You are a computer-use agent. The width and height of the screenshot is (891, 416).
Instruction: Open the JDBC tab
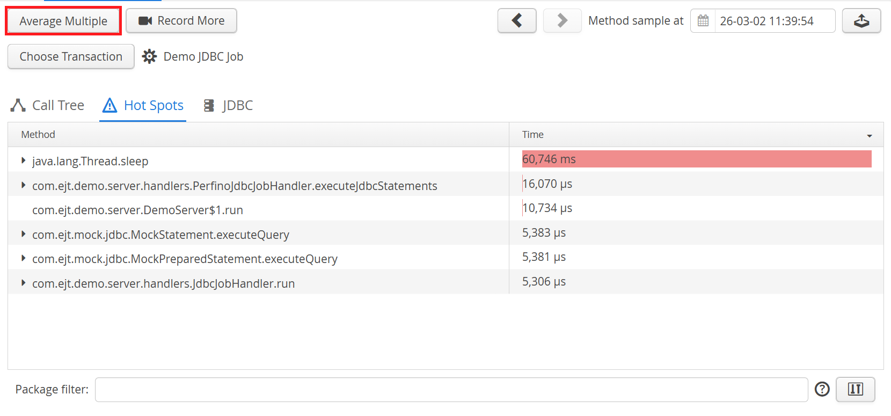coord(228,105)
